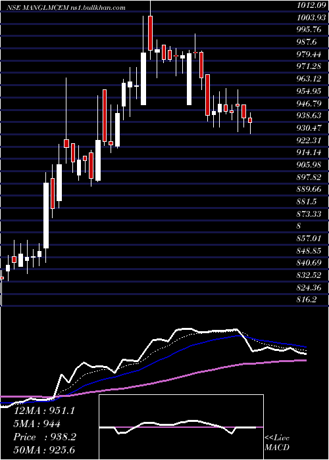This screenshot has width=329, height=460.
Task: Click the 987.6 price level label
Action: pyautogui.click(x=307, y=42)
